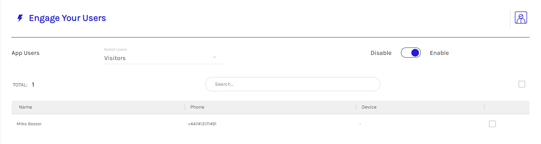Click the App Users label
Screen dimensions: 541x144
pos(25,53)
